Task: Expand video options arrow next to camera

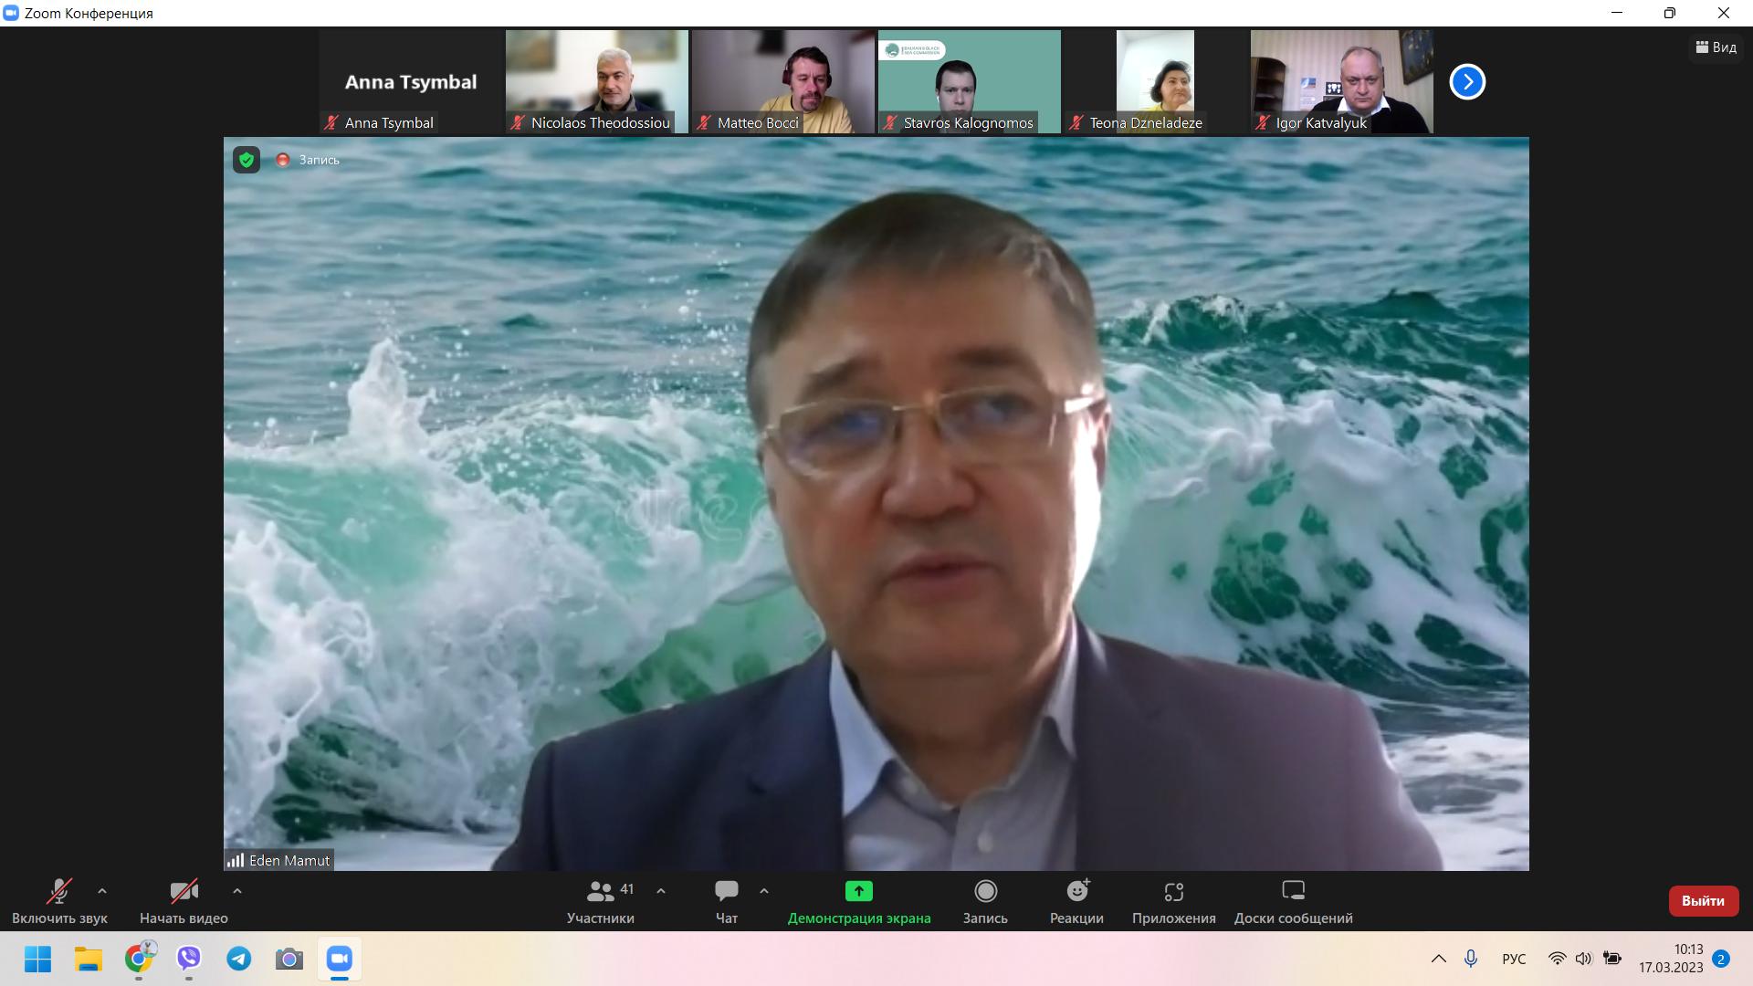Action: (x=237, y=891)
